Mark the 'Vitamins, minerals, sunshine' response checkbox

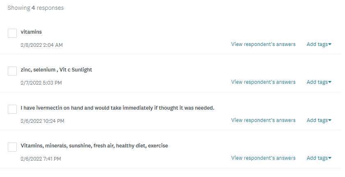point(12,147)
